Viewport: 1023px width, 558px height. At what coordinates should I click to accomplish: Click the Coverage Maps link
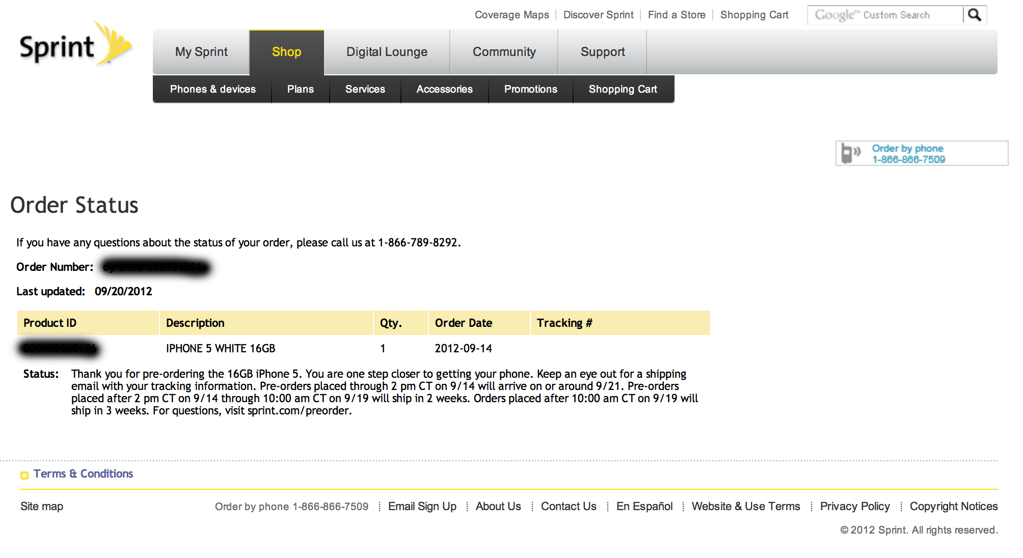tap(511, 15)
